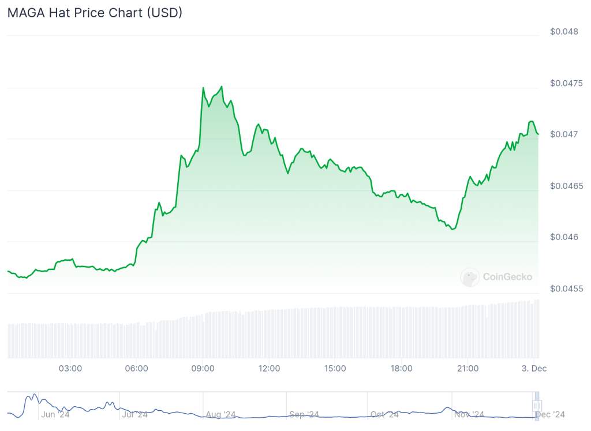Click the $0.048 price axis label
Screen dimensions: 591x431
(x=564, y=31)
